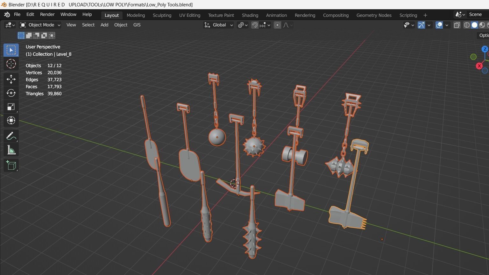489x275 pixels.
Task: Open the viewport Object menu
Action: 121,25
